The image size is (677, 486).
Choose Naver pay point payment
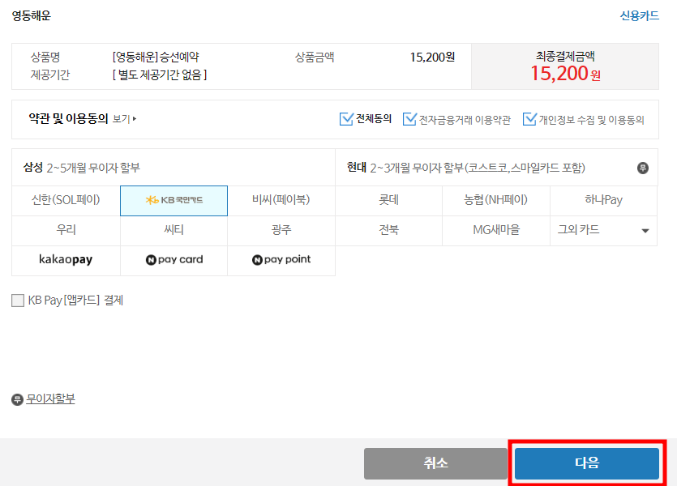coord(281,260)
